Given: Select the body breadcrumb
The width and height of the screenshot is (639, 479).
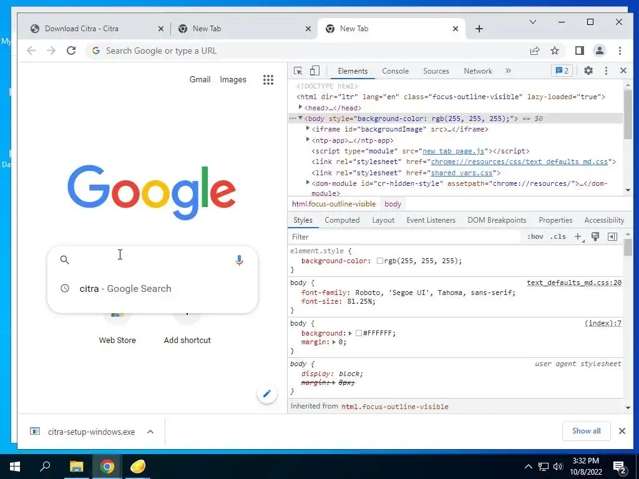Looking at the screenshot, I should [393, 204].
